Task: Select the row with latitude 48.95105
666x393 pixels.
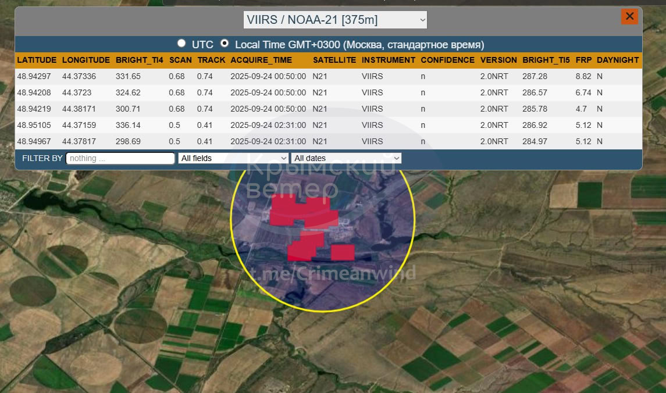Action: click(x=34, y=125)
